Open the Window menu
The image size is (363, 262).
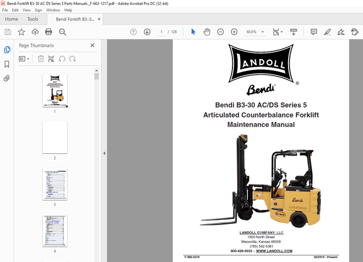point(53,10)
